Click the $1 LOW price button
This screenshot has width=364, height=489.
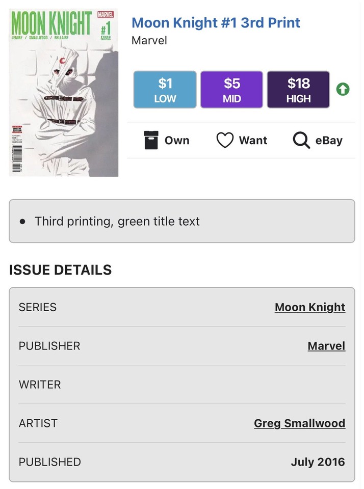(x=164, y=89)
